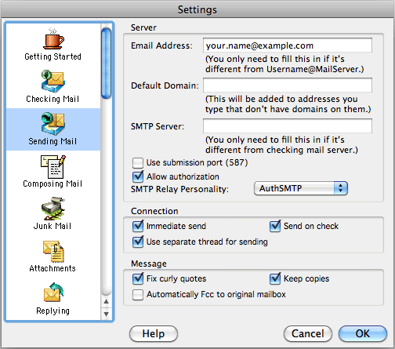395x349 pixels.
Task: Open the Replying settings icon
Action: (53, 293)
